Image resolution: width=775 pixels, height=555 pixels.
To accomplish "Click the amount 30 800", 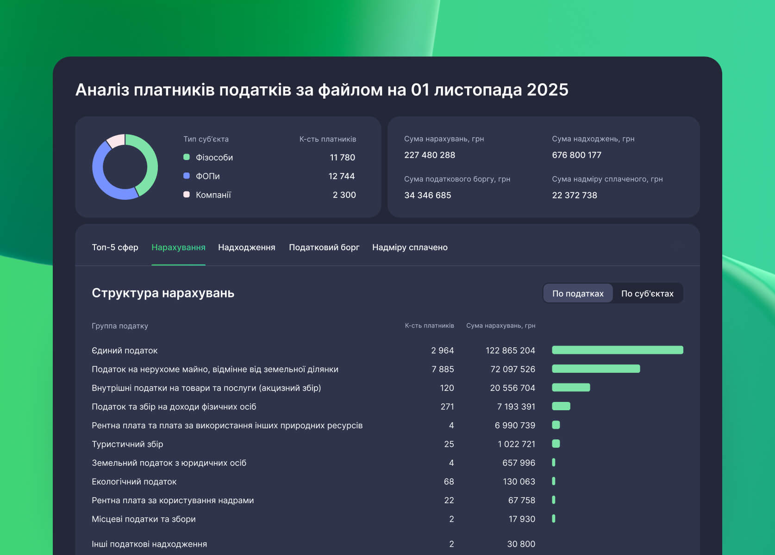I will [521, 544].
